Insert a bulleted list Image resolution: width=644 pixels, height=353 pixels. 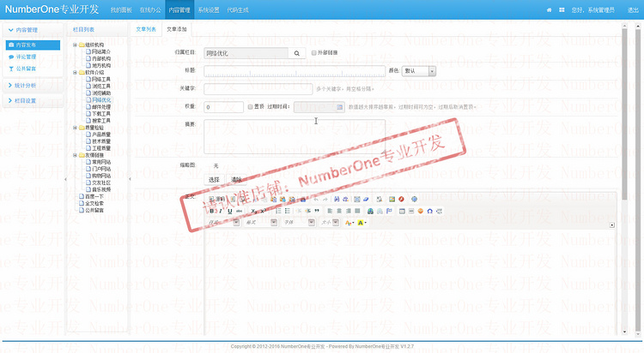point(287,211)
